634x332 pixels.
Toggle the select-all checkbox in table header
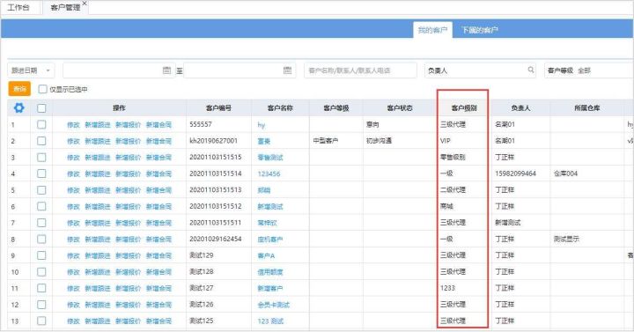41,108
